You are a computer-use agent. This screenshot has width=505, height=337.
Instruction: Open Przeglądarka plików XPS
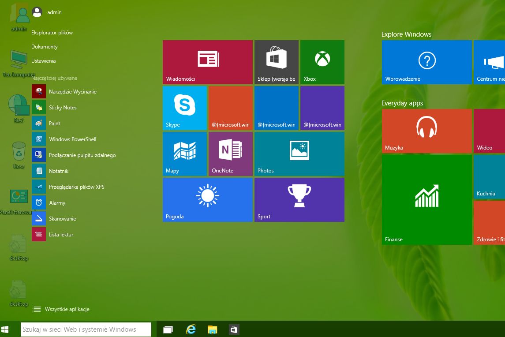[x=76, y=187]
